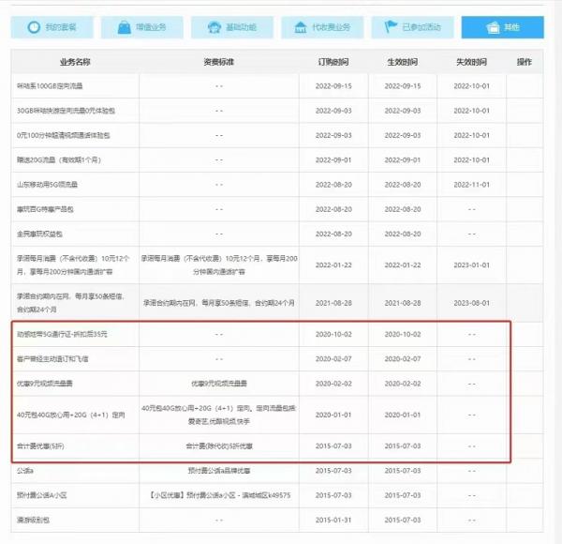Viewport: 562px width, 544px height.
Task: Click the 优惠0元视频流量费 service name
Action: point(47,383)
